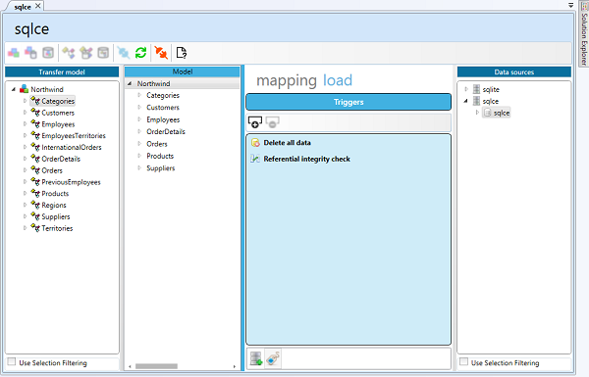Click the Model panel scroll left arrow
Screen dimensions: 589x377
(130, 366)
